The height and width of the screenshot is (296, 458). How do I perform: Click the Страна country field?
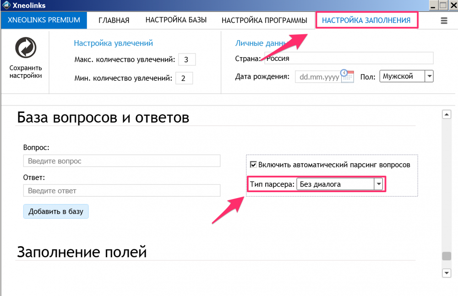(349, 58)
